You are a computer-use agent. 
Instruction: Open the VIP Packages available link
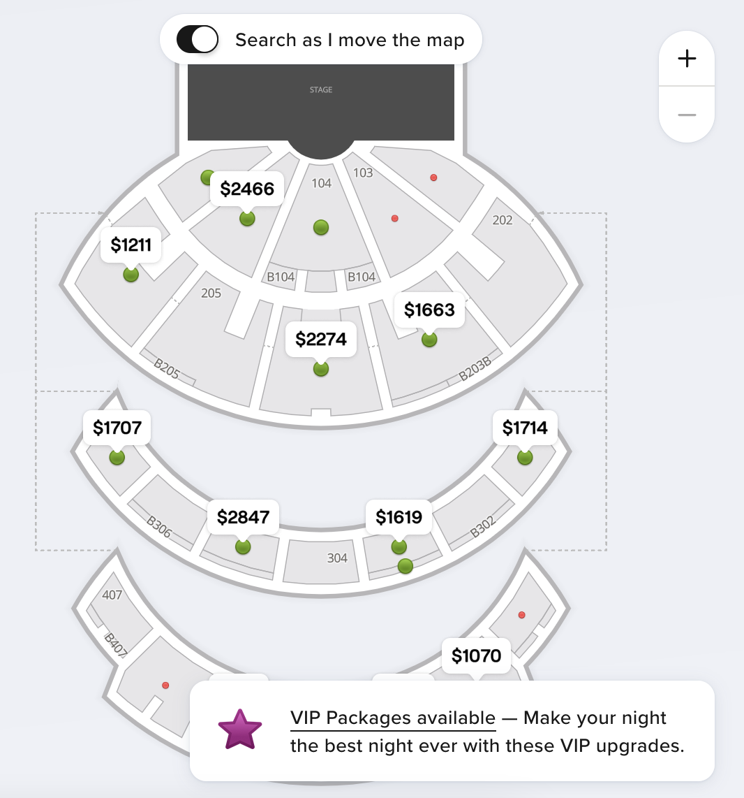(393, 718)
